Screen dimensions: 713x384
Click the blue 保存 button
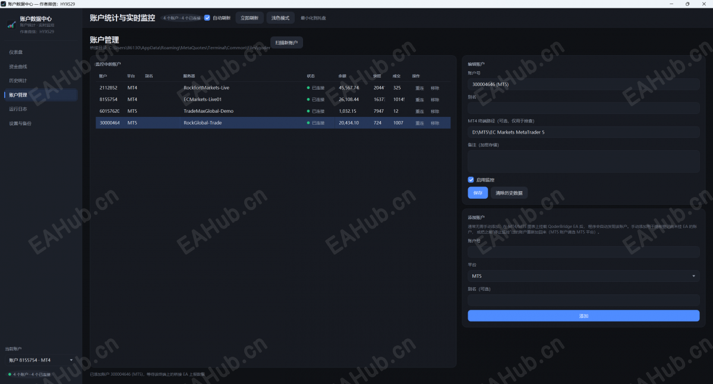478,193
